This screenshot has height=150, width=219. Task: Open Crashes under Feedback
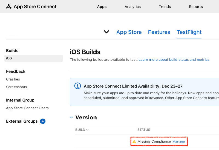click(x=13, y=79)
